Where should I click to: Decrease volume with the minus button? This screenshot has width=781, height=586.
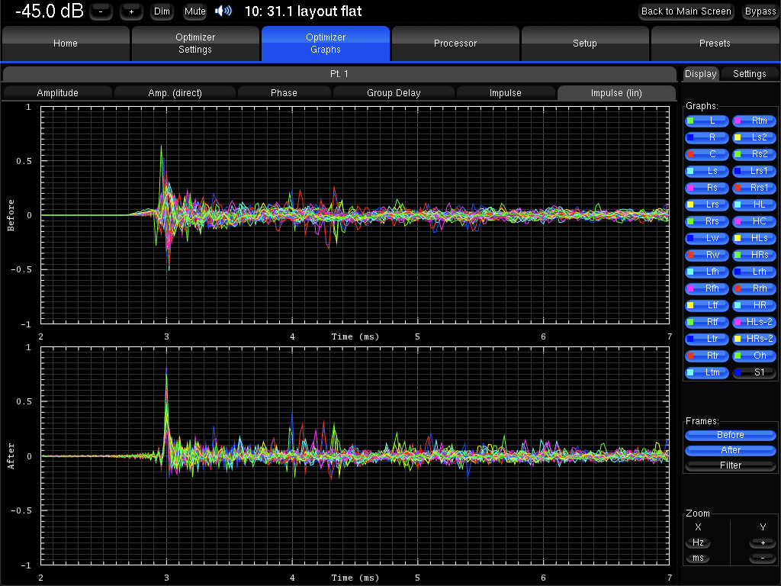click(101, 11)
